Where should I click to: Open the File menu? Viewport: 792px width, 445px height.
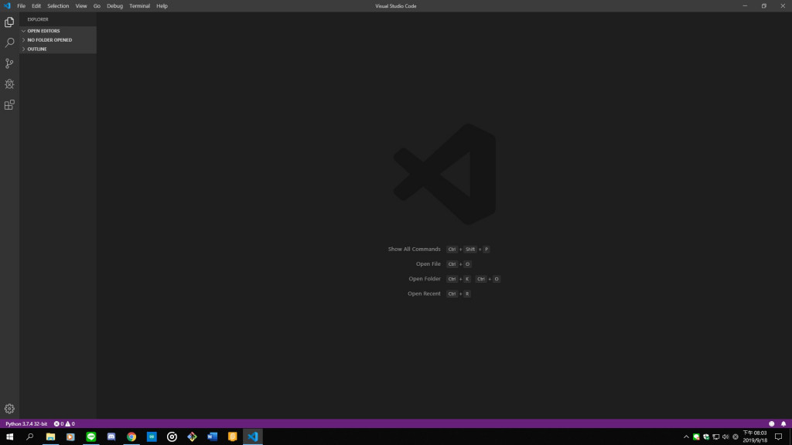coord(21,6)
